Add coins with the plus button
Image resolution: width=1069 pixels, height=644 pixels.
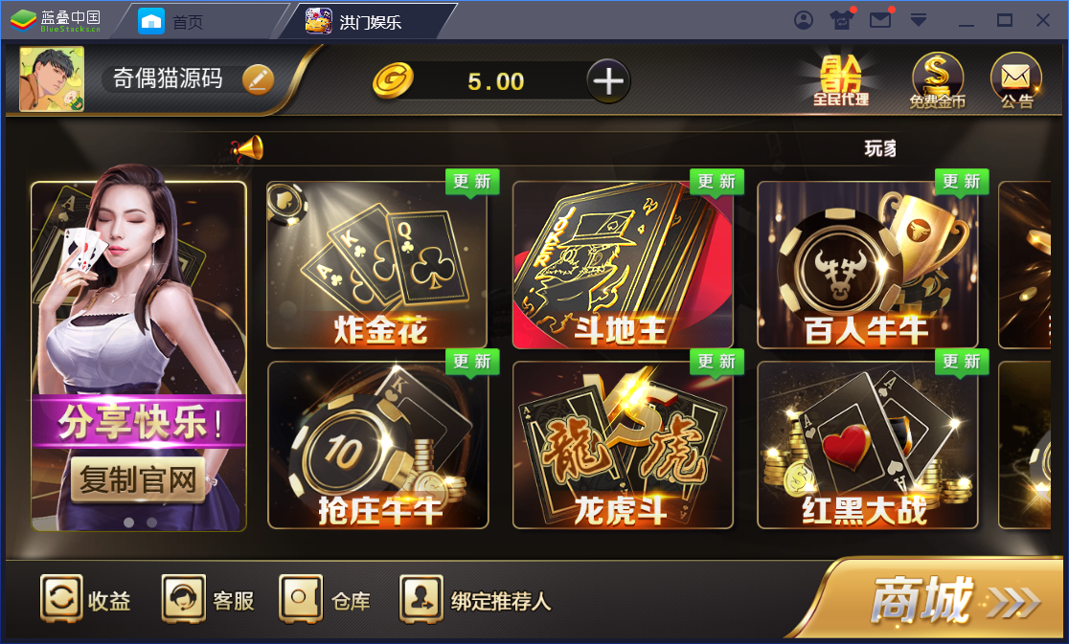click(608, 81)
